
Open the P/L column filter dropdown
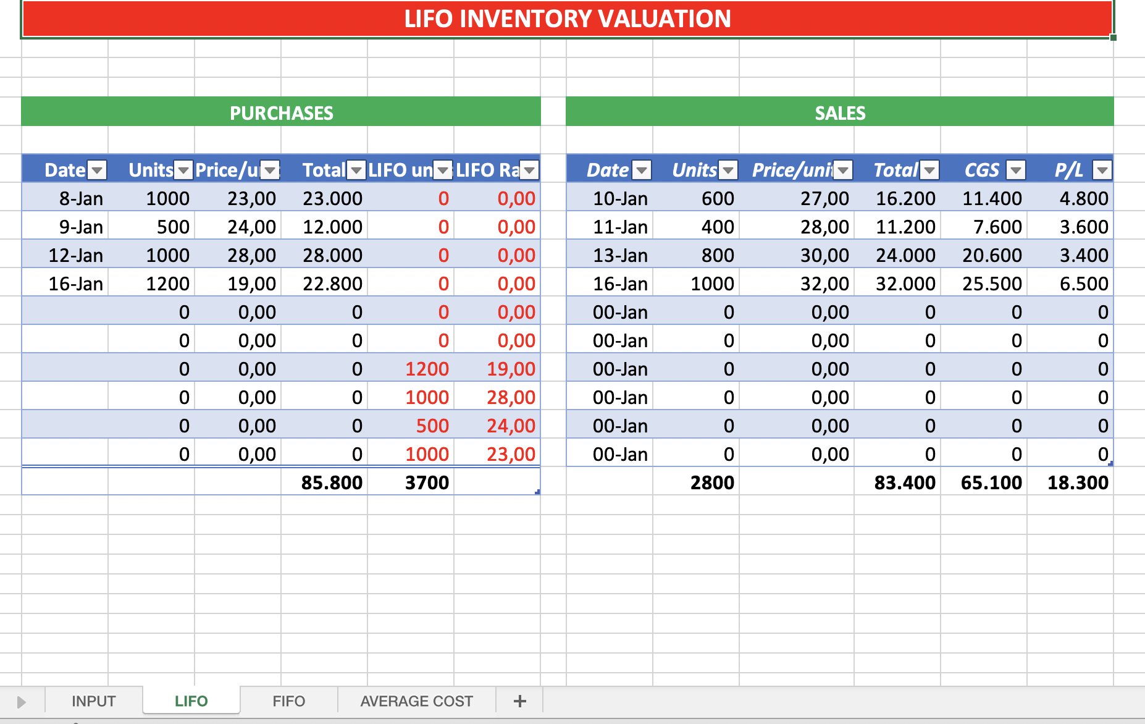(x=1102, y=170)
